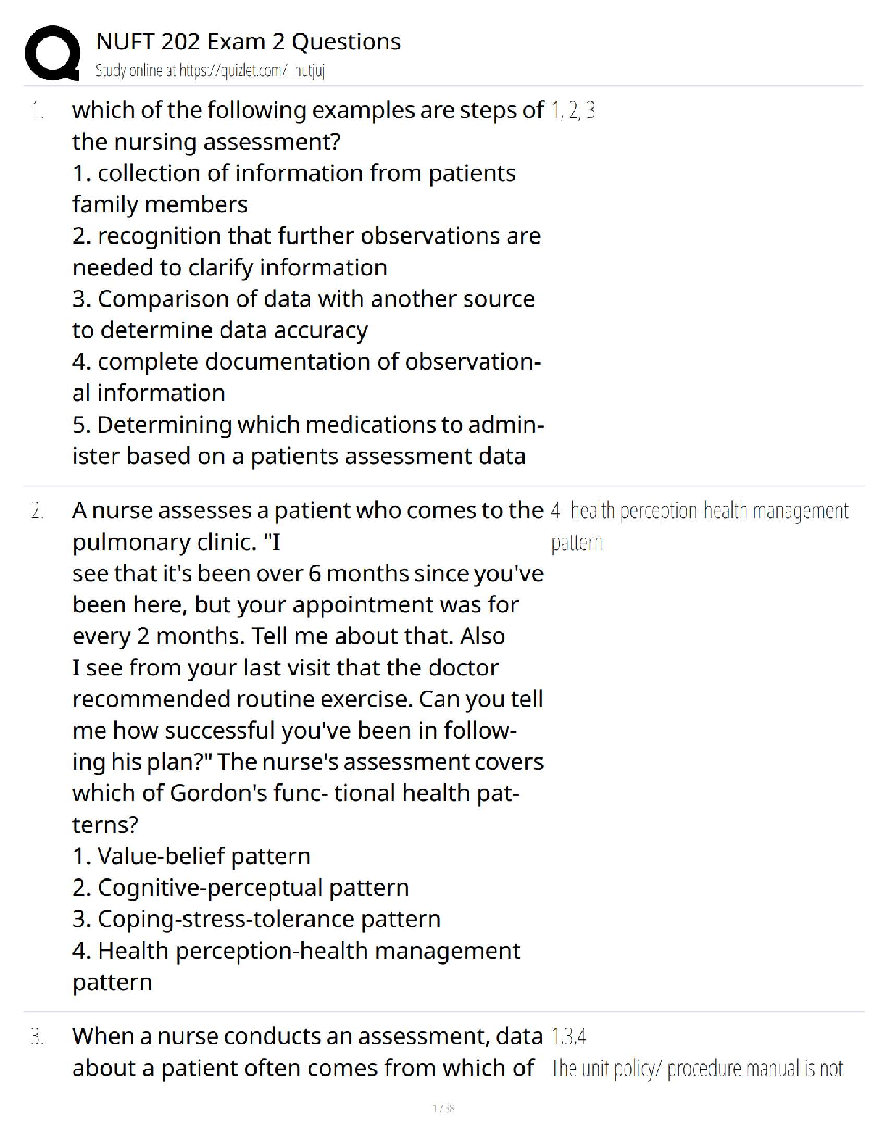
Task: Click option "3. Comparison of data with another source"
Action: 303,299
